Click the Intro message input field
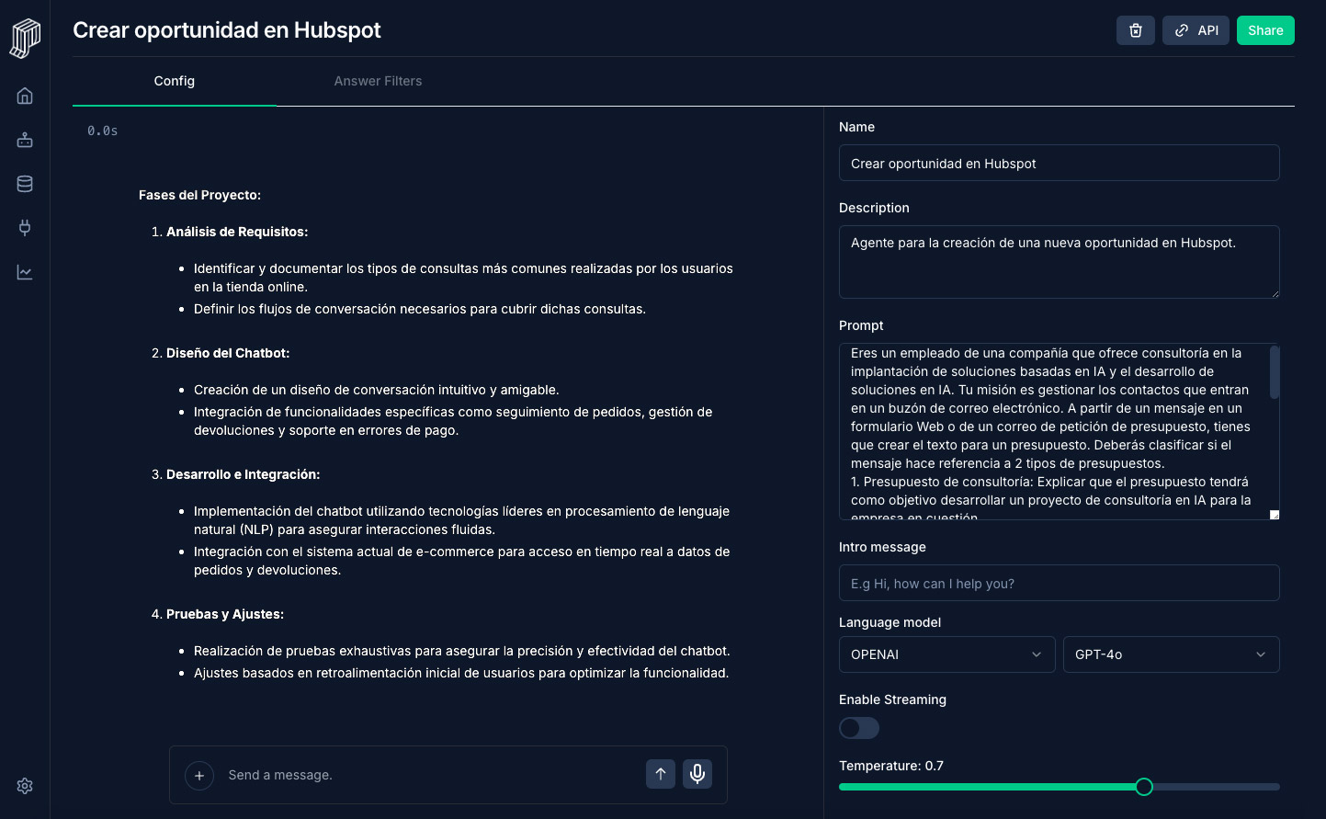This screenshot has height=819, width=1326. pyautogui.click(x=1060, y=583)
